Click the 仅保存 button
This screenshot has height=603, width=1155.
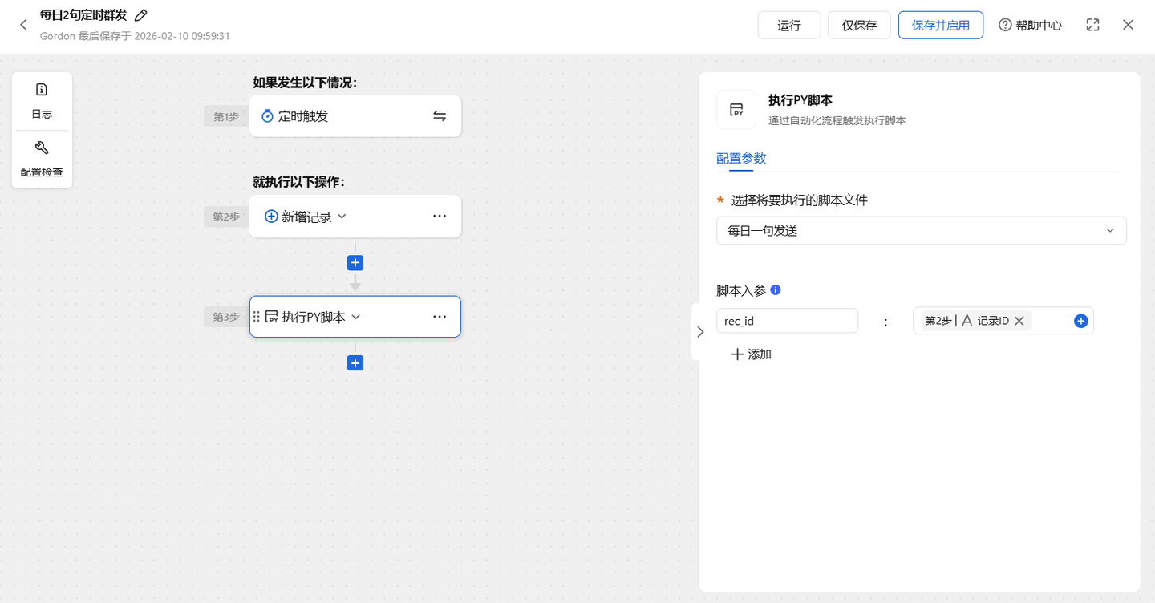[x=859, y=25]
